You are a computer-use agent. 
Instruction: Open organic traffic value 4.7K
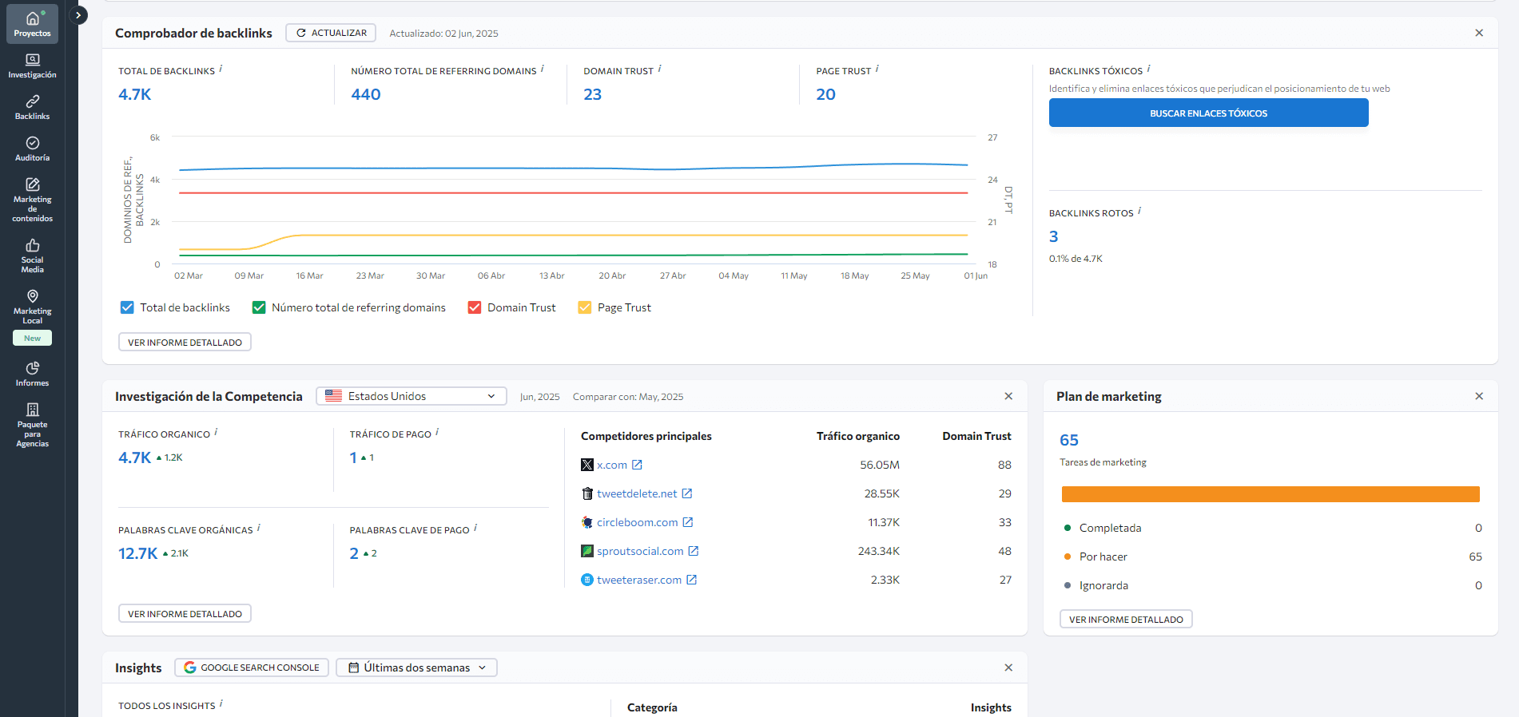[x=134, y=458]
